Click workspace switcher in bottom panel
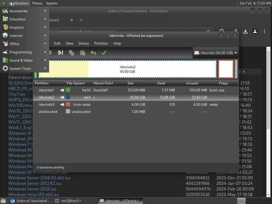This screenshot has width=272, height=204. 241,201
